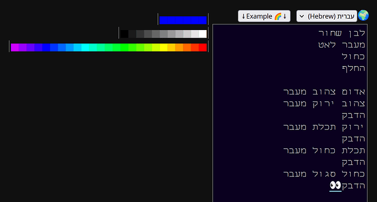Click the cyan swatch in rainbow gradient

(85, 47)
